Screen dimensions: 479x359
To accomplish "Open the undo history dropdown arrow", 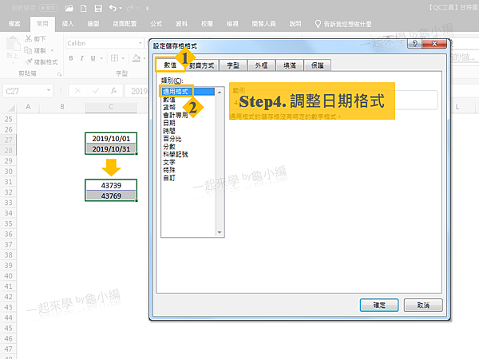I will pyautogui.click(x=121, y=8).
